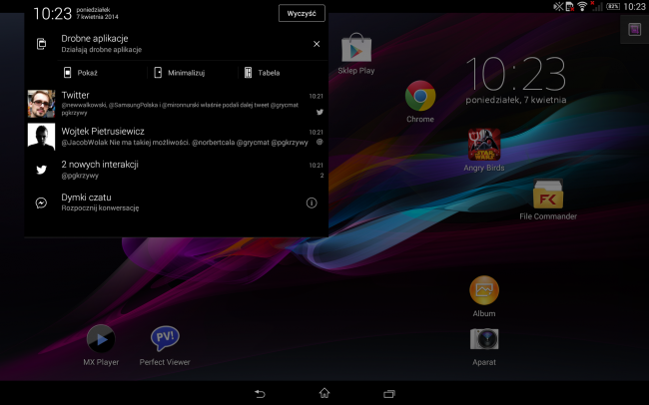The height and width of the screenshot is (405, 649).
Task: Tap the Back navigation button
Action: point(260,393)
